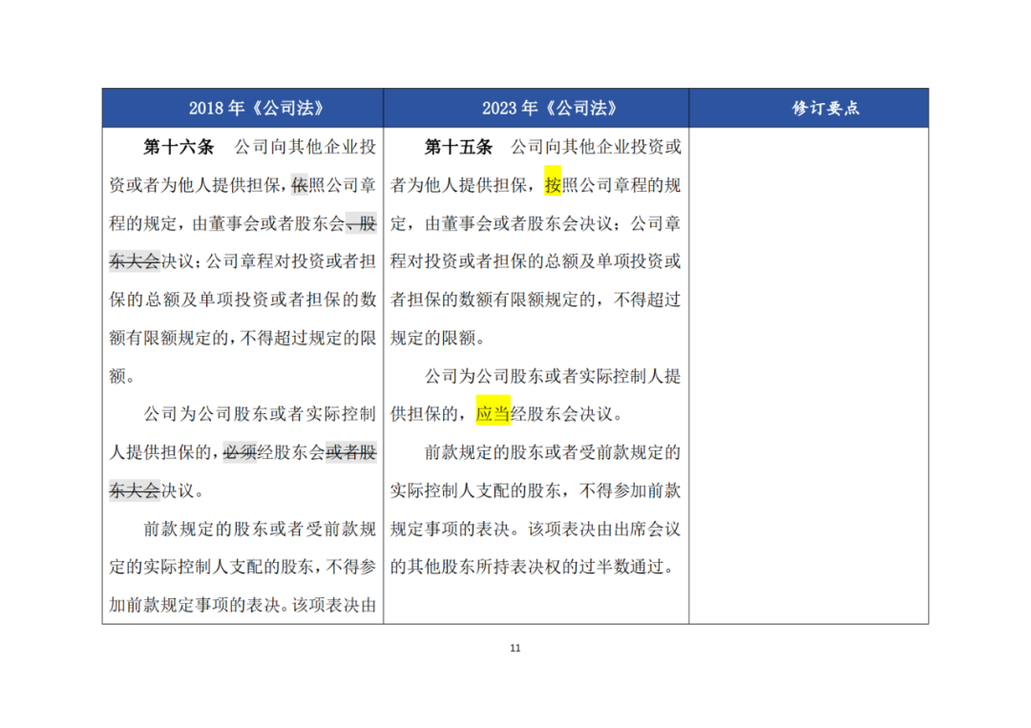Click the line '保的总额及单项投资或者担保的数'
The image size is (1031, 728).
242,300
